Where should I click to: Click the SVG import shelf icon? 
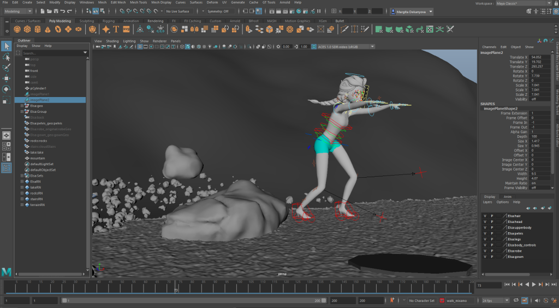click(x=126, y=29)
